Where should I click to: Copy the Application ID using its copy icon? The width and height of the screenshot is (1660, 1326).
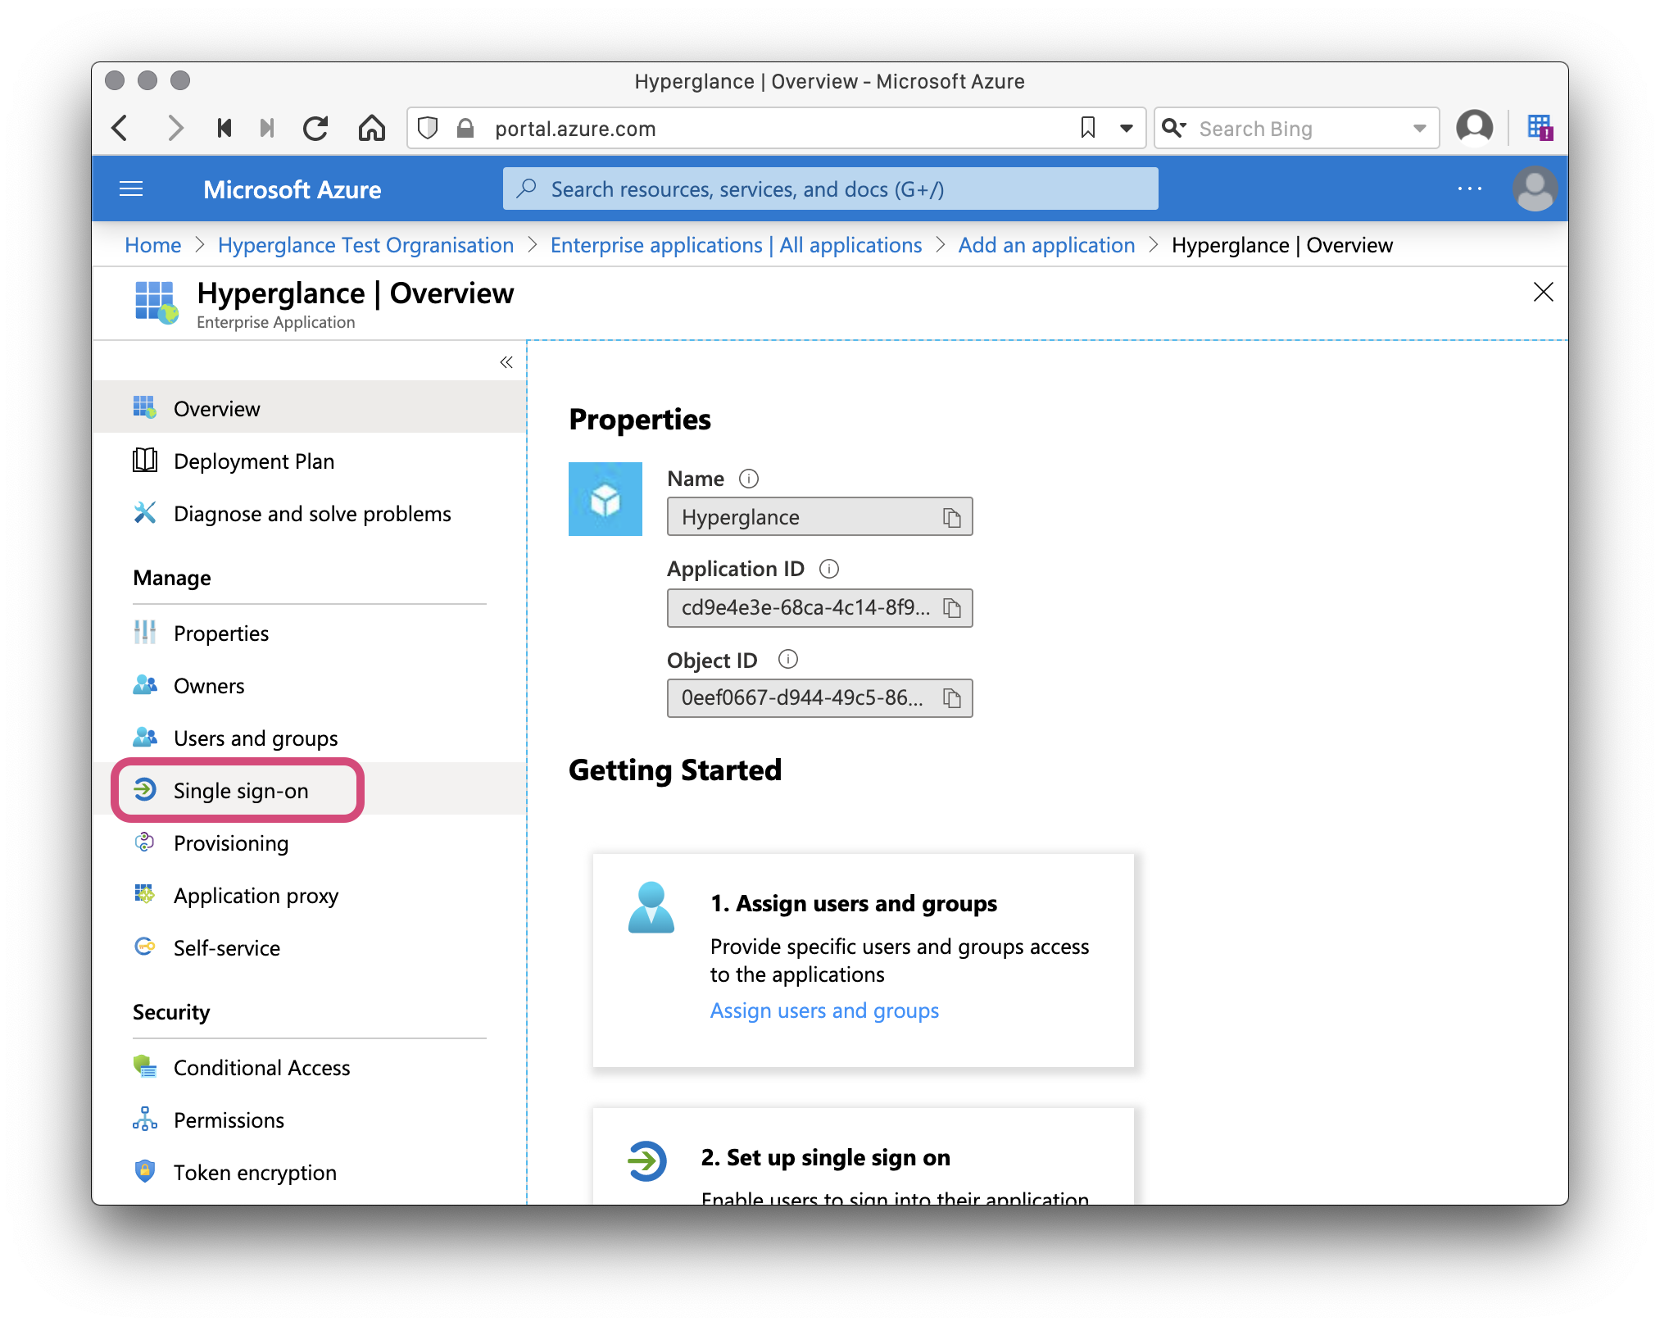[x=953, y=608]
